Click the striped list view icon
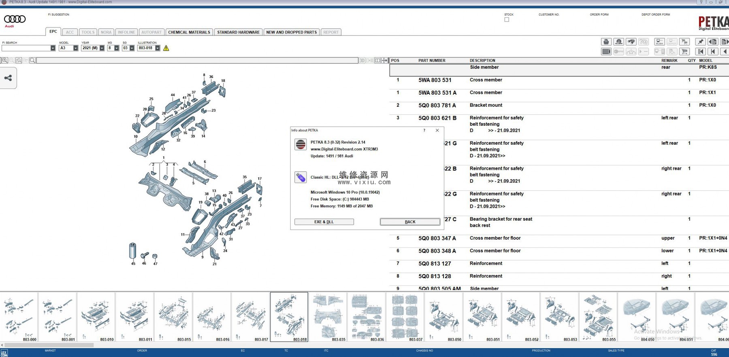 [x=606, y=51]
